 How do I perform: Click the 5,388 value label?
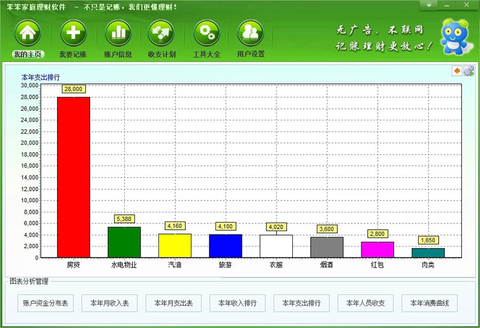point(124,218)
